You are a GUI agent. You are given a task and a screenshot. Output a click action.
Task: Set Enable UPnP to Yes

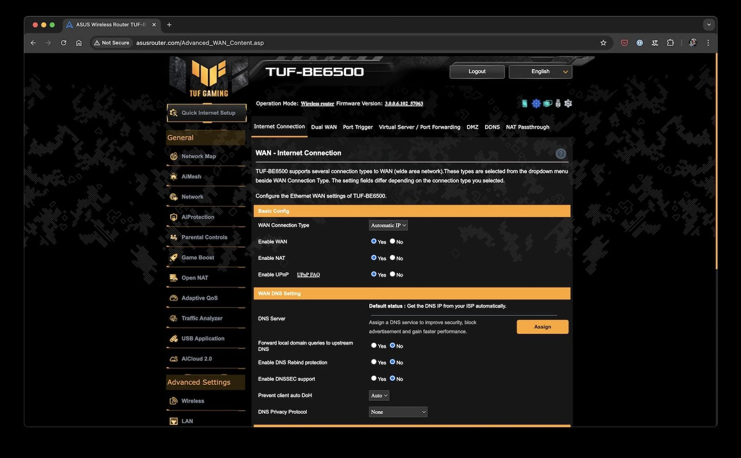[374, 274]
